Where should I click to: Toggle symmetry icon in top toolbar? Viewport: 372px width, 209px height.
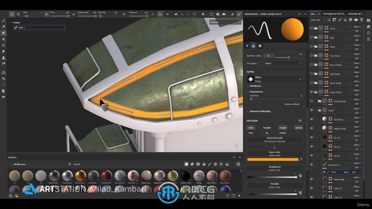176,14
